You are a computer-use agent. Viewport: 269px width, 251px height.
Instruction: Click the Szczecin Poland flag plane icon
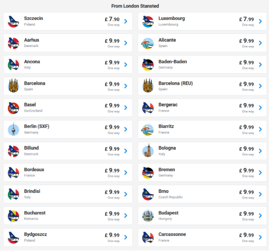click(13, 21)
